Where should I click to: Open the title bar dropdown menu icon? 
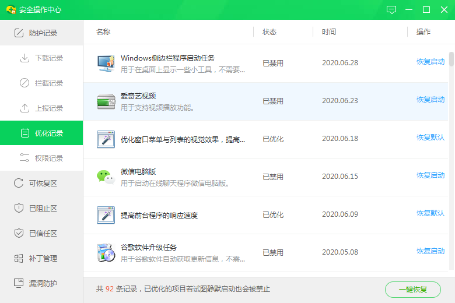point(409,10)
